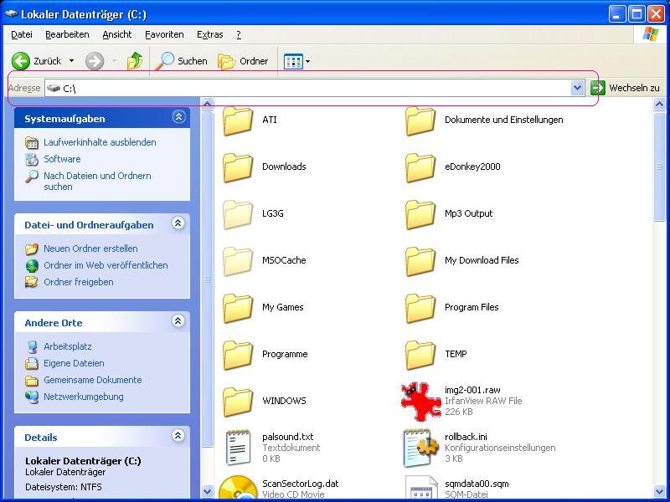Collapse the Systemaufgaben panel
Screen dimensions: 670x502
(178, 118)
